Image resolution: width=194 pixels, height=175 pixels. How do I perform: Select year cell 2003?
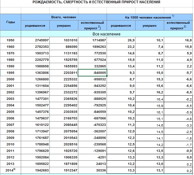(10, 99)
